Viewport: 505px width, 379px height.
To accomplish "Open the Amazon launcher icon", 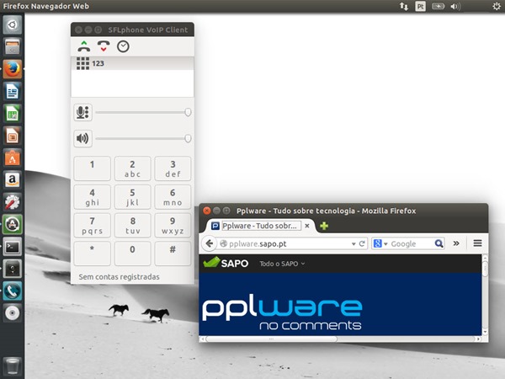I will pos(13,180).
